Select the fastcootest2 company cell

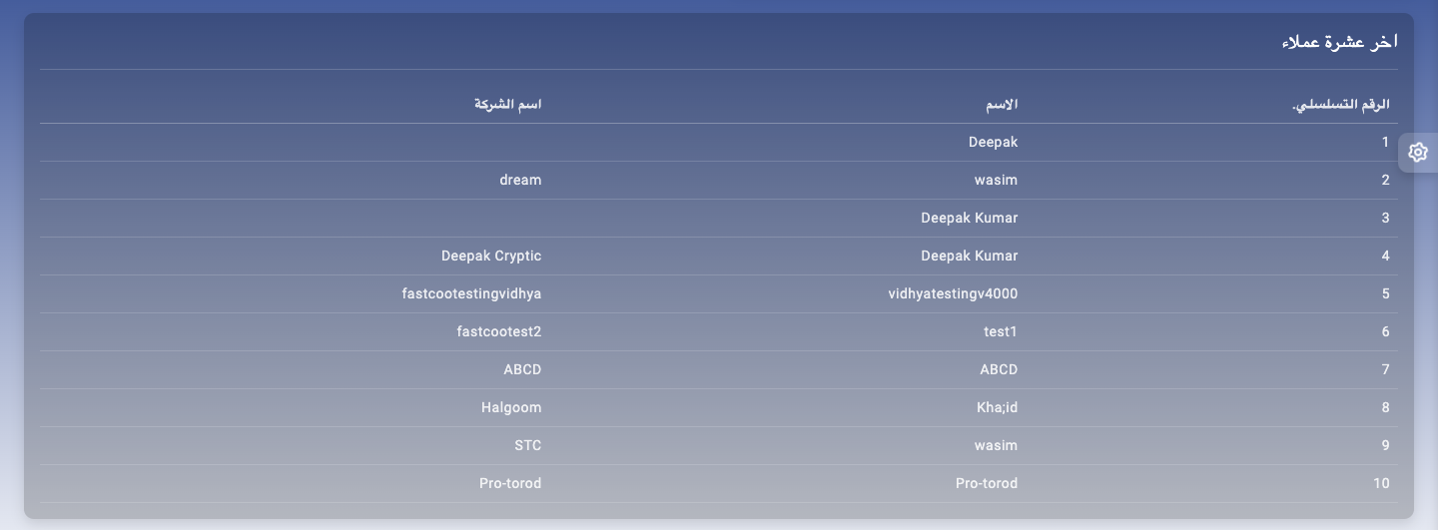tap(496, 332)
